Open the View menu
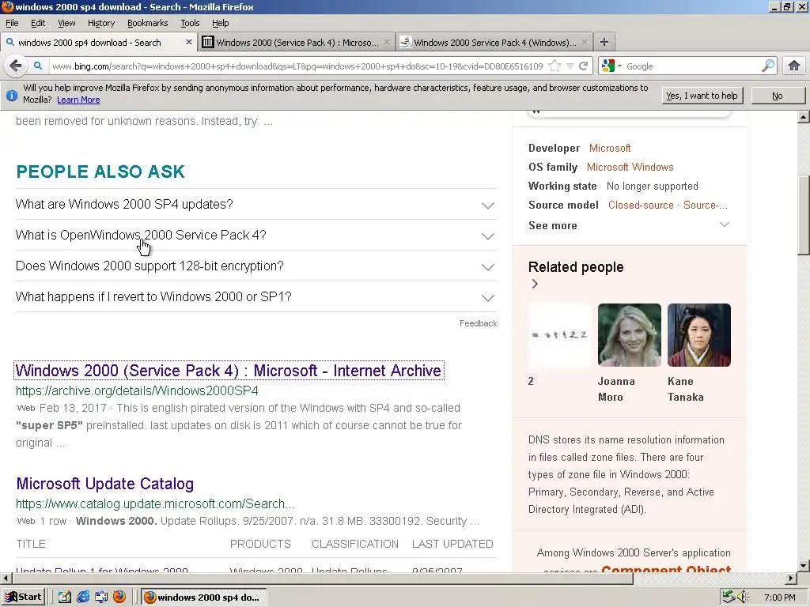The width and height of the screenshot is (810, 607). click(x=66, y=23)
